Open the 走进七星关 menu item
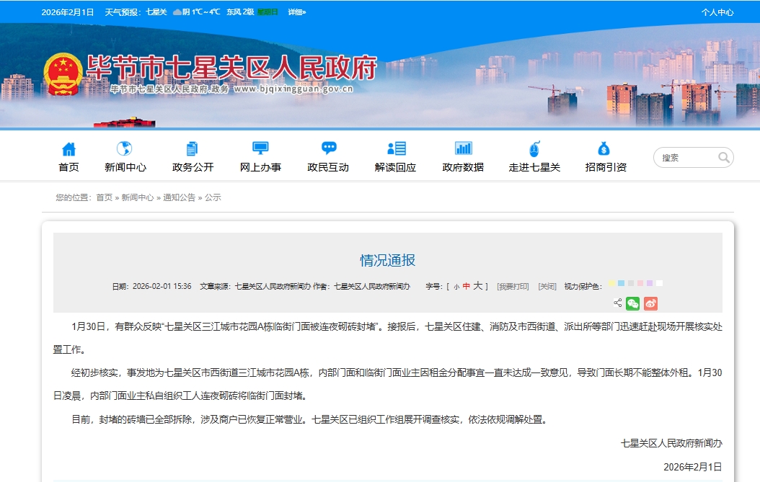The image size is (760, 482). point(534,167)
